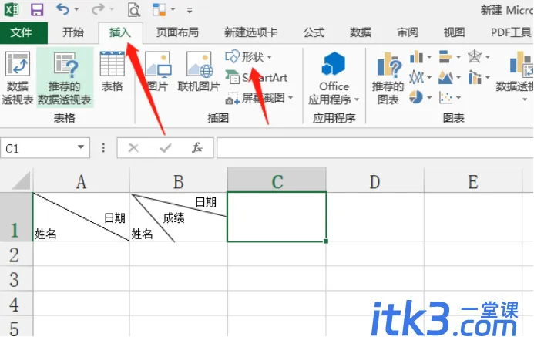Select the 插入 ribbon tab
This screenshot has width=534, height=337.
pyautogui.click(x=120, y=32)
